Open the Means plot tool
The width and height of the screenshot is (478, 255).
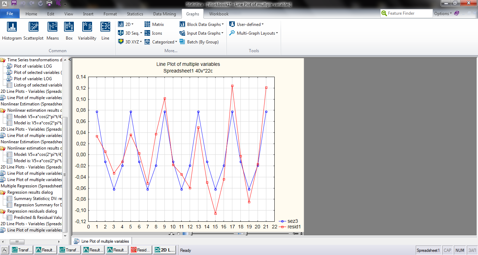[52, 27]
